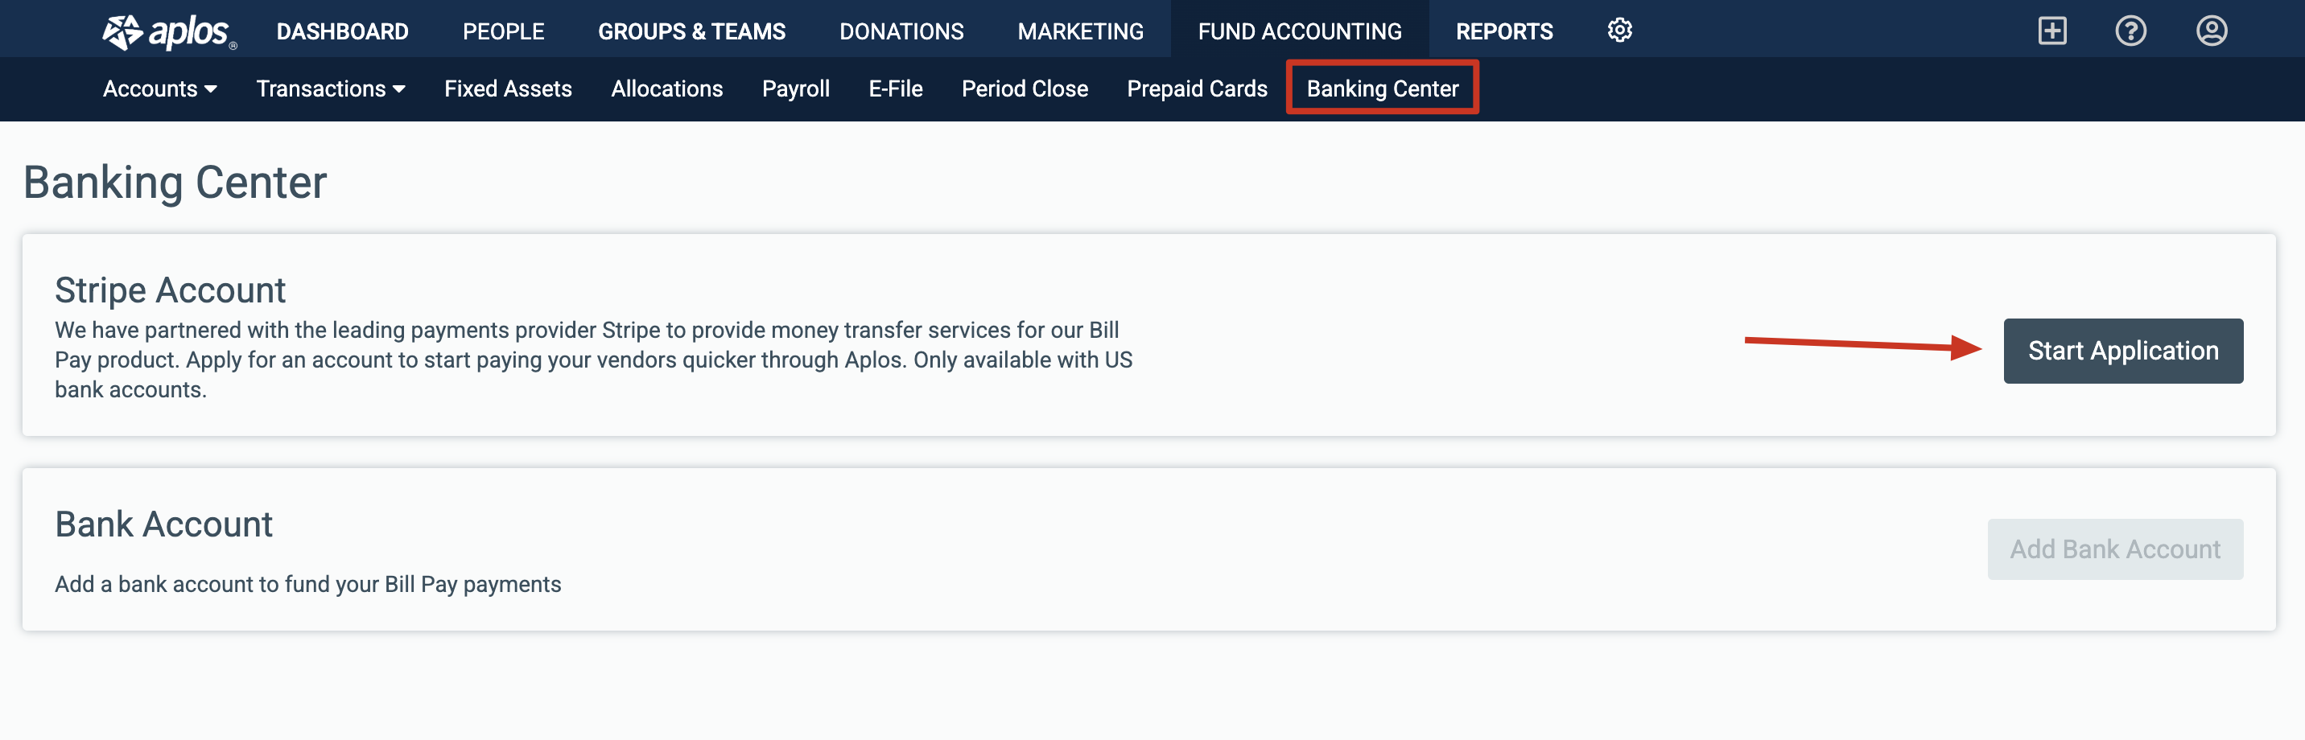
Task: Open the Marketing tab
Action: (x=1080, y=31)
